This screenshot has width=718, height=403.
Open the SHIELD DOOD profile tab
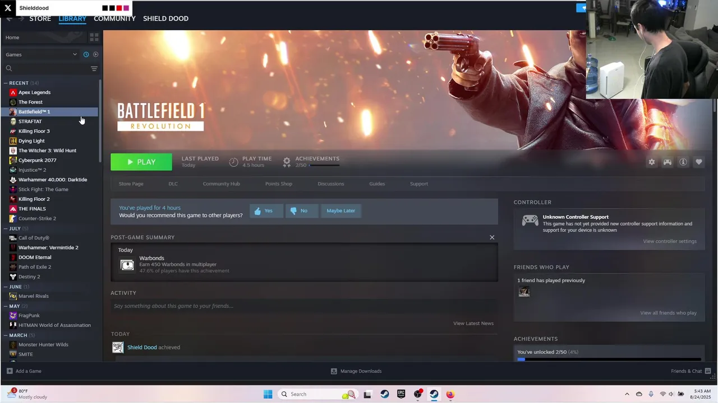pyautogui.click(x=165, y=18)
